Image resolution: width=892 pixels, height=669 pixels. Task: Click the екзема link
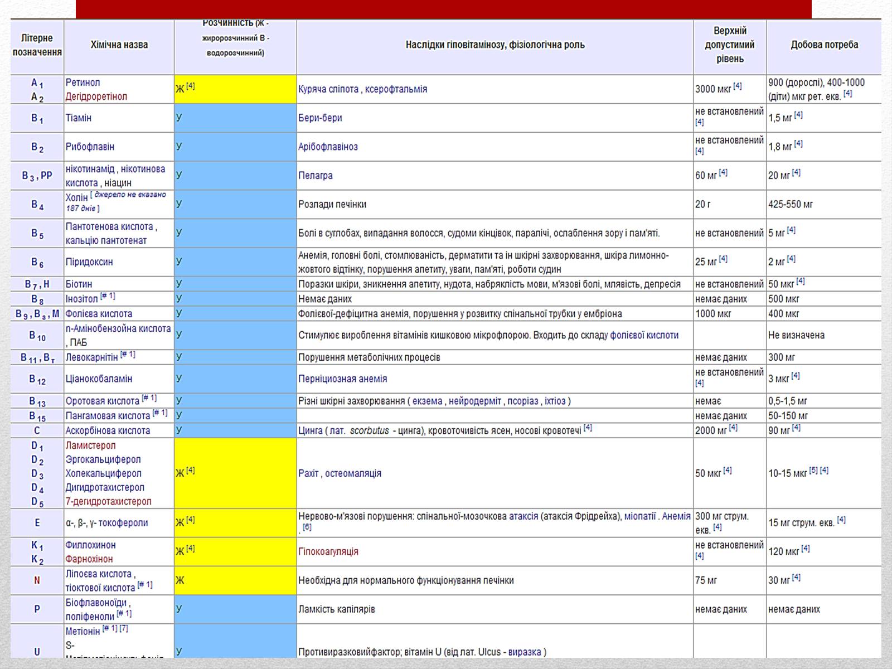point(427,401)
